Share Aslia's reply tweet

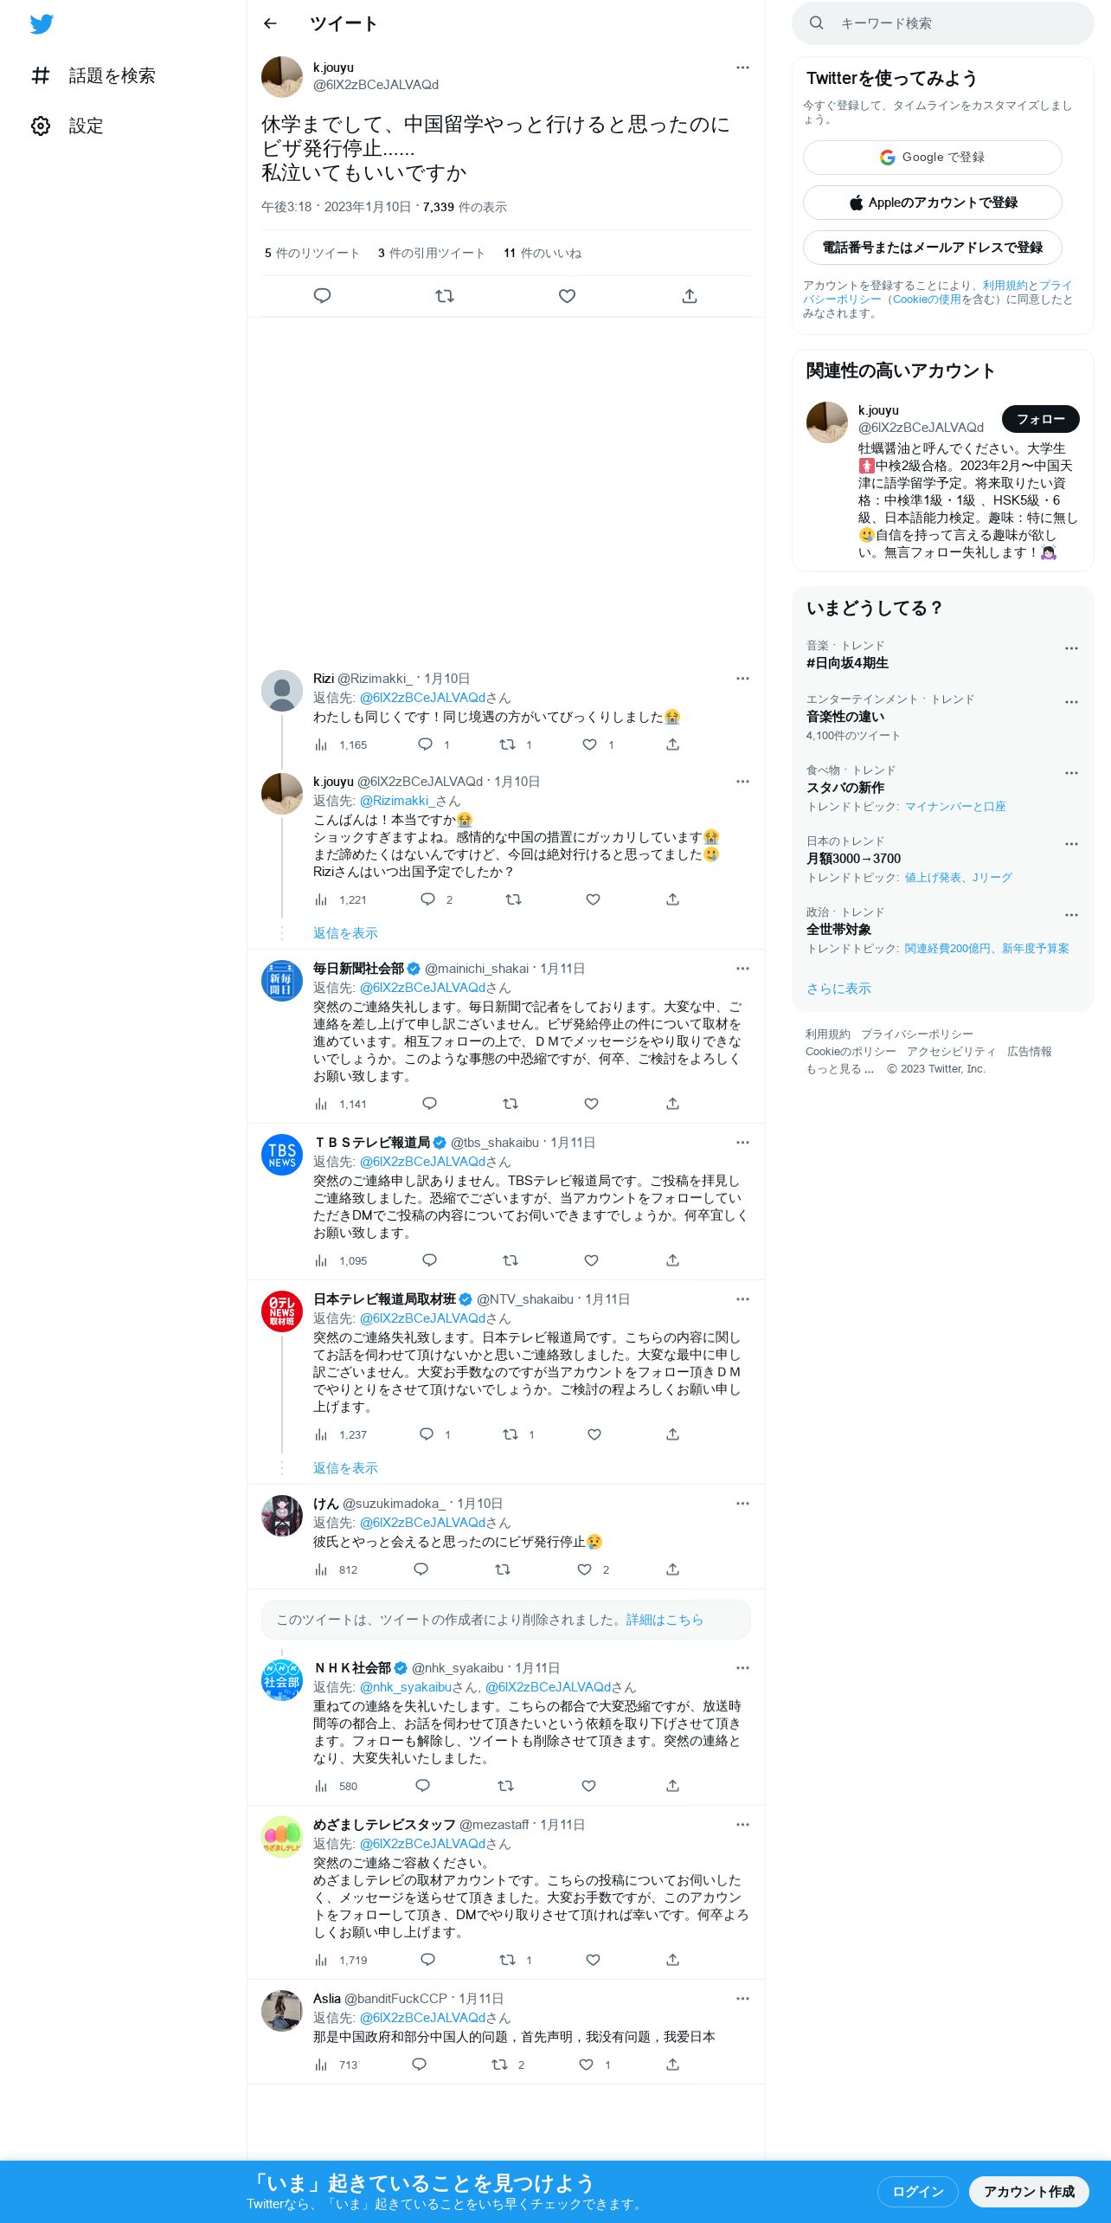pyautogui.click(x=672, y=2065)
